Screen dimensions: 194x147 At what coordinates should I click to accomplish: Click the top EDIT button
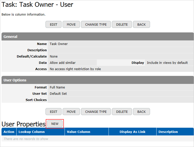coord(54,25)
